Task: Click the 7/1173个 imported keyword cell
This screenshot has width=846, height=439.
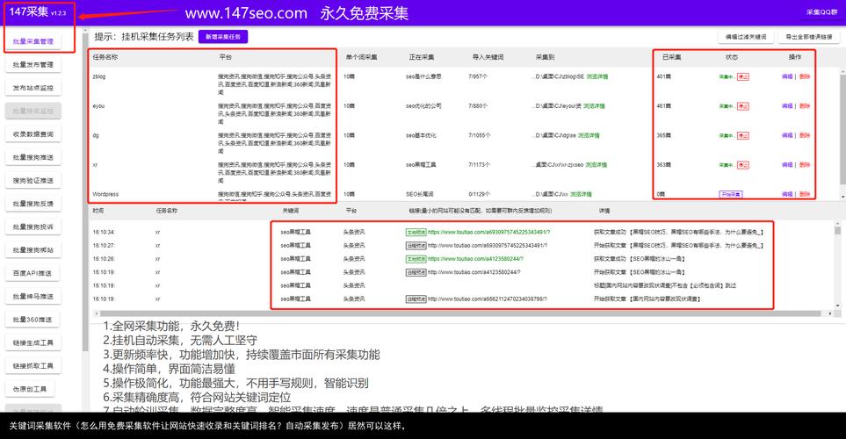Action: [x=479, y=165]
